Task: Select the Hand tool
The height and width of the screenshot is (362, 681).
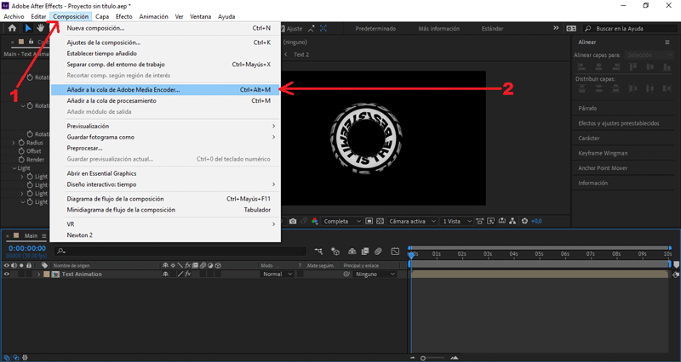Action: pyautogui.click(x=40, y=28)
